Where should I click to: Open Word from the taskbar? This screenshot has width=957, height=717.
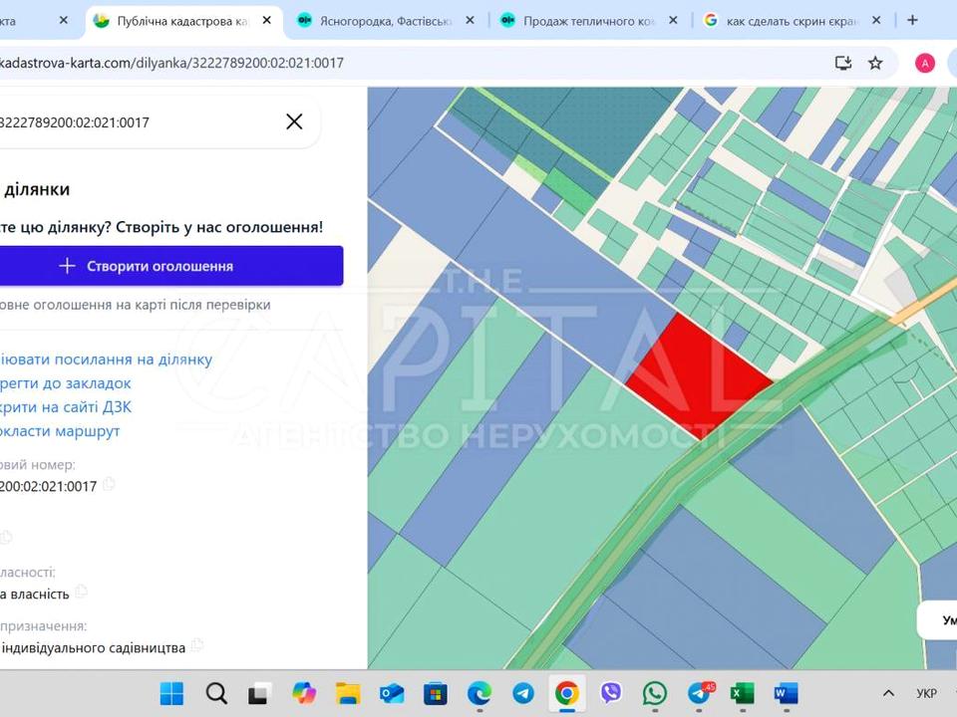tap(787, 694)
